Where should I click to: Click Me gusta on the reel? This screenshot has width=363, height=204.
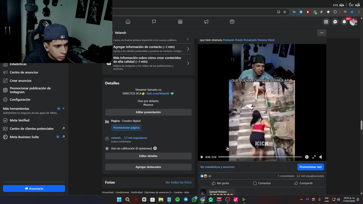pos(220,183)
